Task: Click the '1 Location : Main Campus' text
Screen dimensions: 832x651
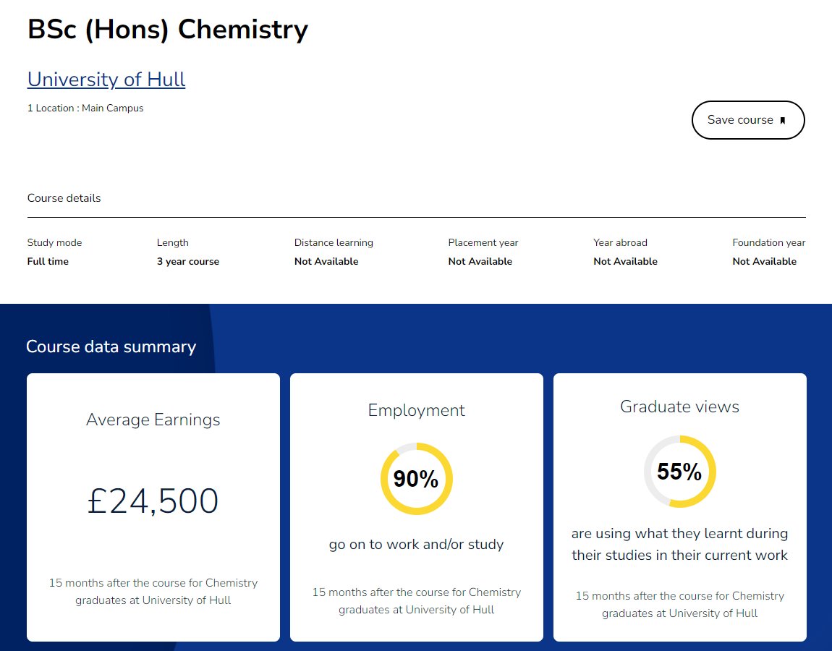Action: point(85,108)
